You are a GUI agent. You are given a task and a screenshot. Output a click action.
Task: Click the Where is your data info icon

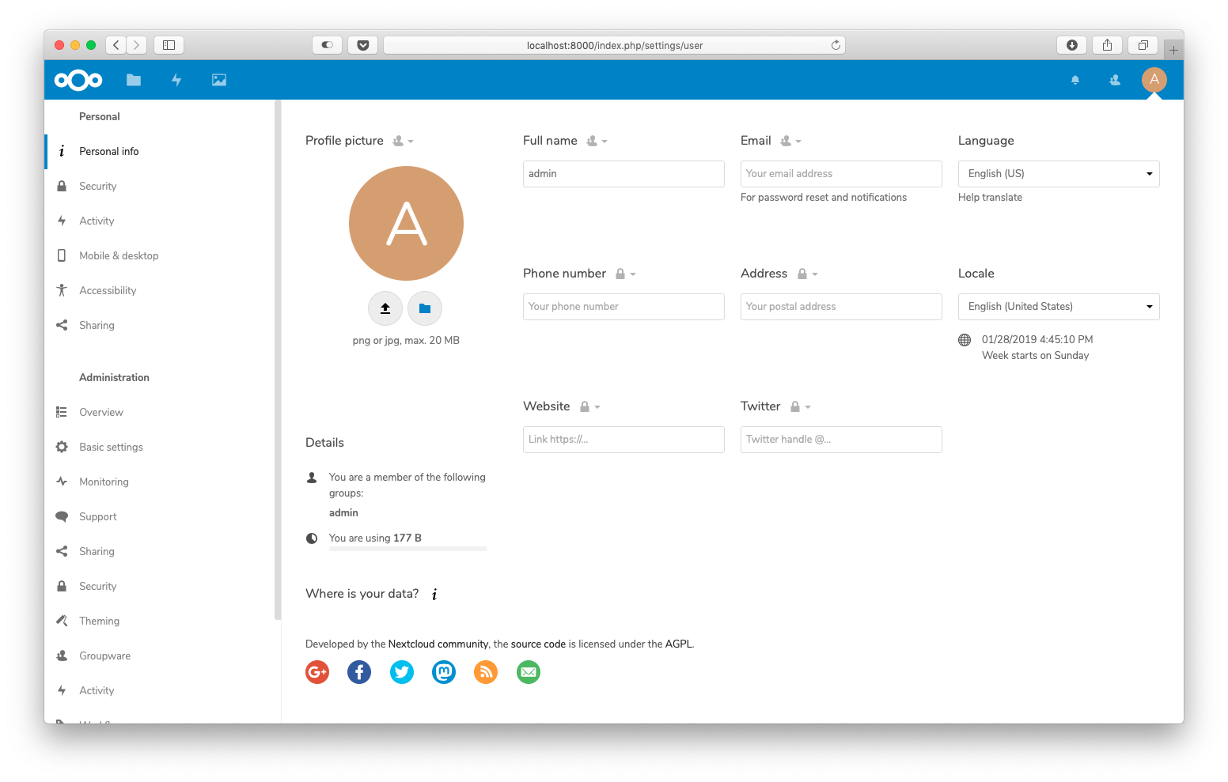pos(434,594)
